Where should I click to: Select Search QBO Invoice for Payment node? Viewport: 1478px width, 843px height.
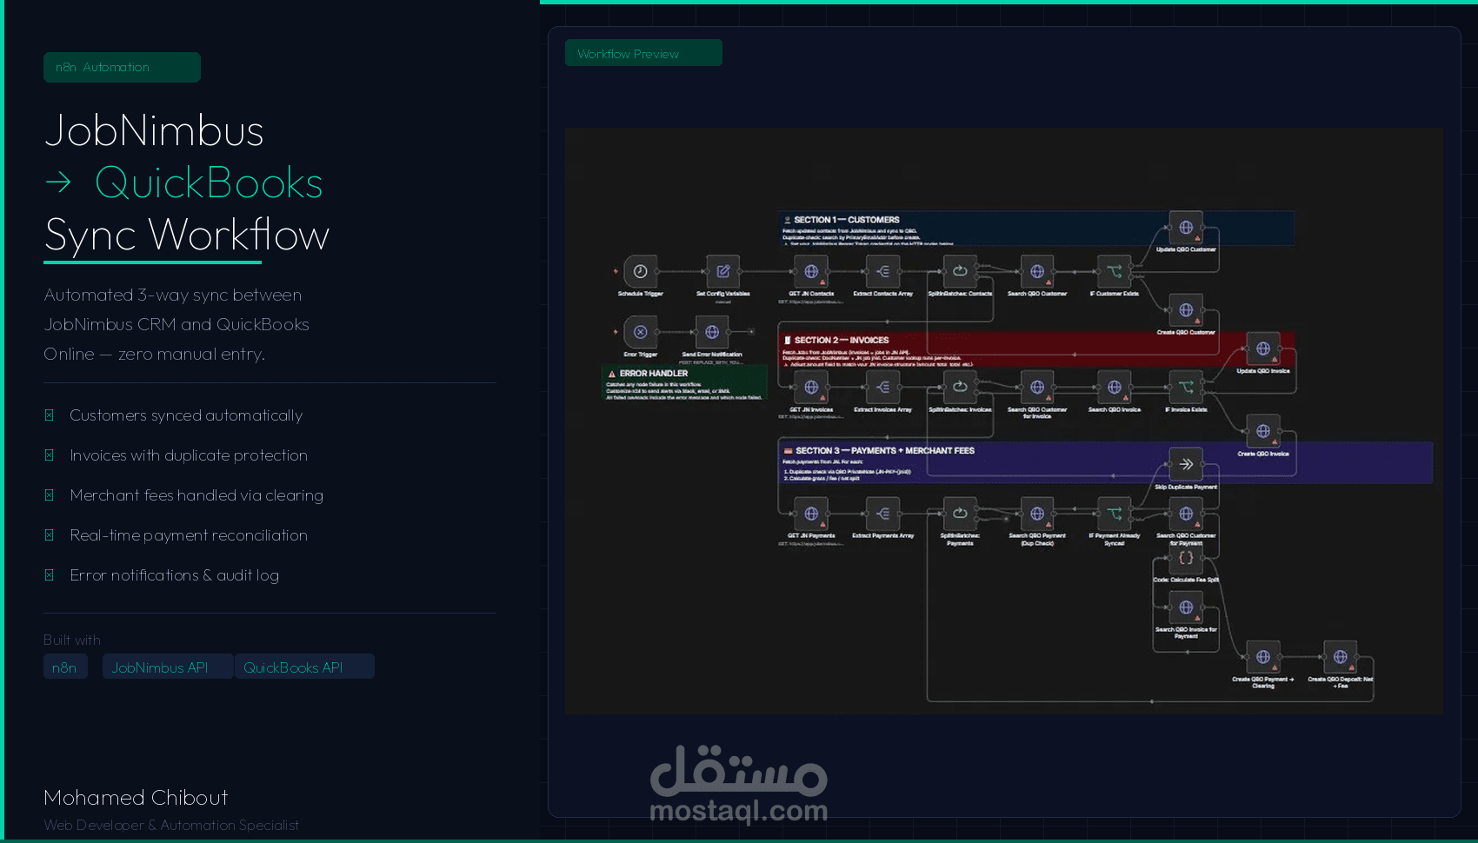(1186, 607)
